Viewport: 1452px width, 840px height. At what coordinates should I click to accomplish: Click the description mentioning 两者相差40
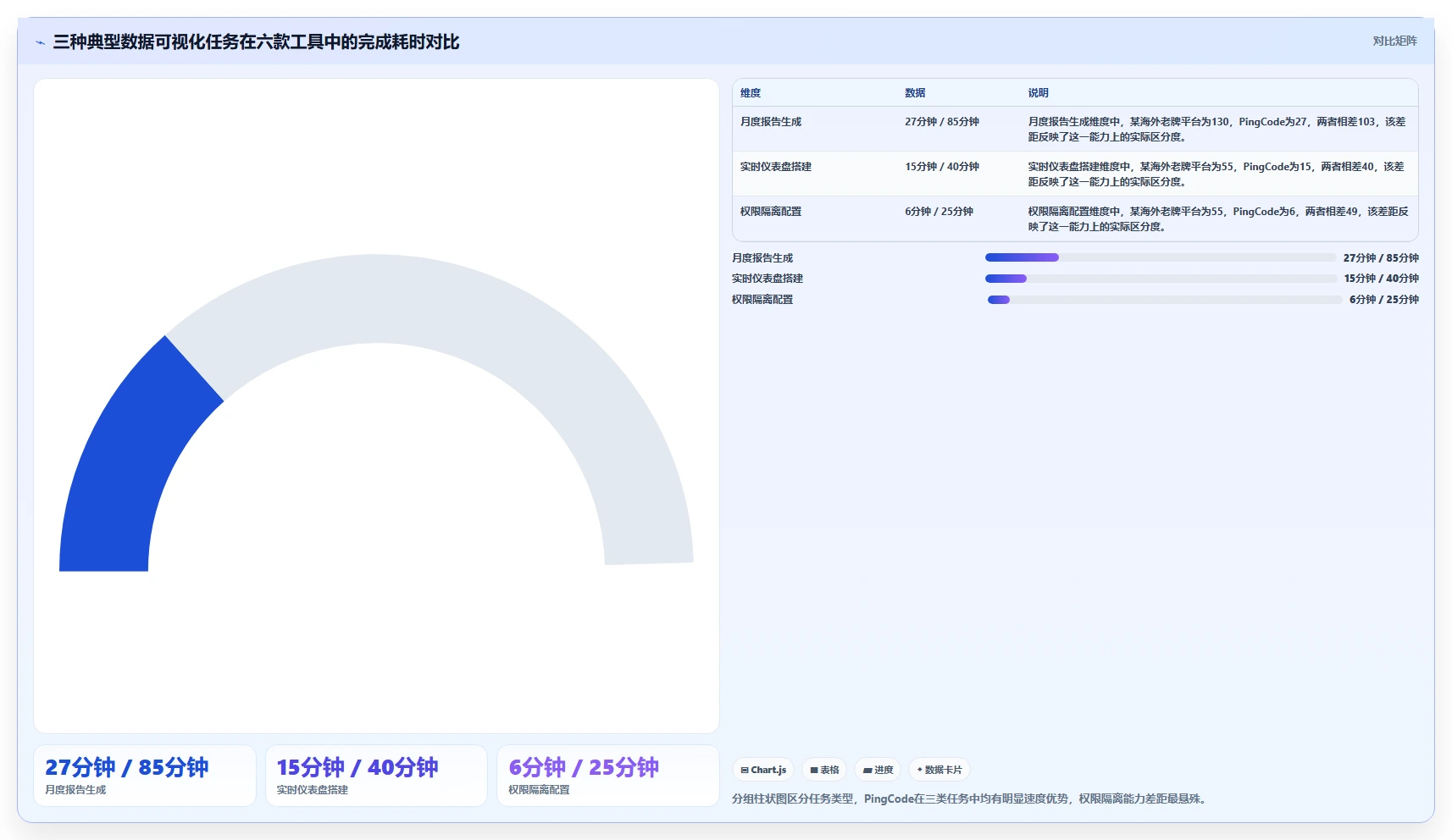point(1217,174)
